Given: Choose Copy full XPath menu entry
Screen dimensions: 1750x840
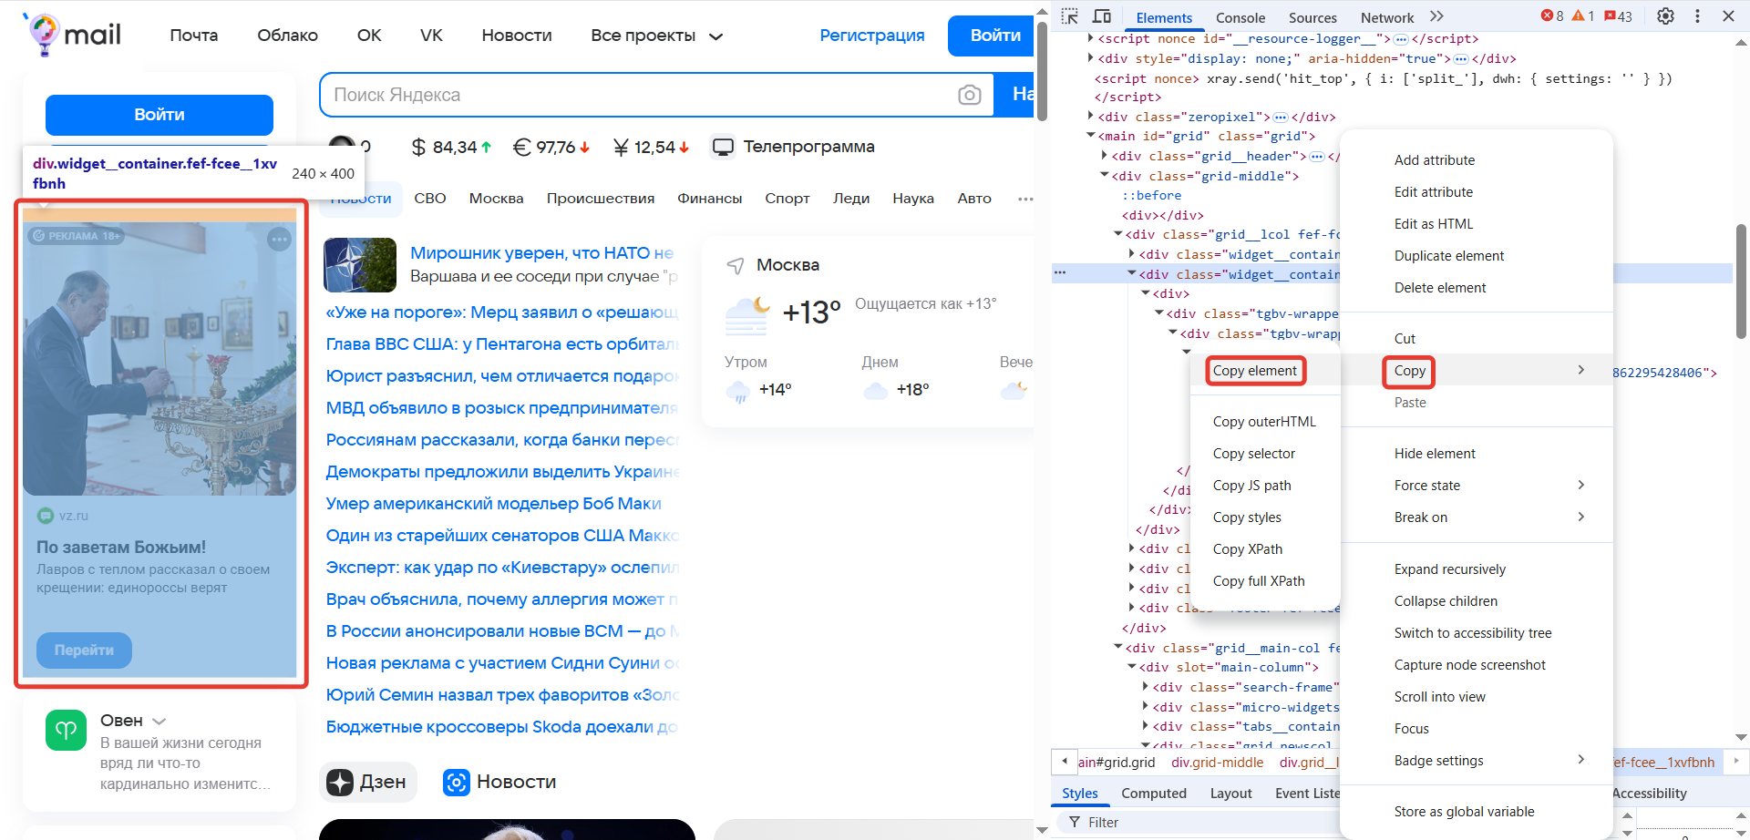Looking at the screenshot, I should click(1259, 580).
